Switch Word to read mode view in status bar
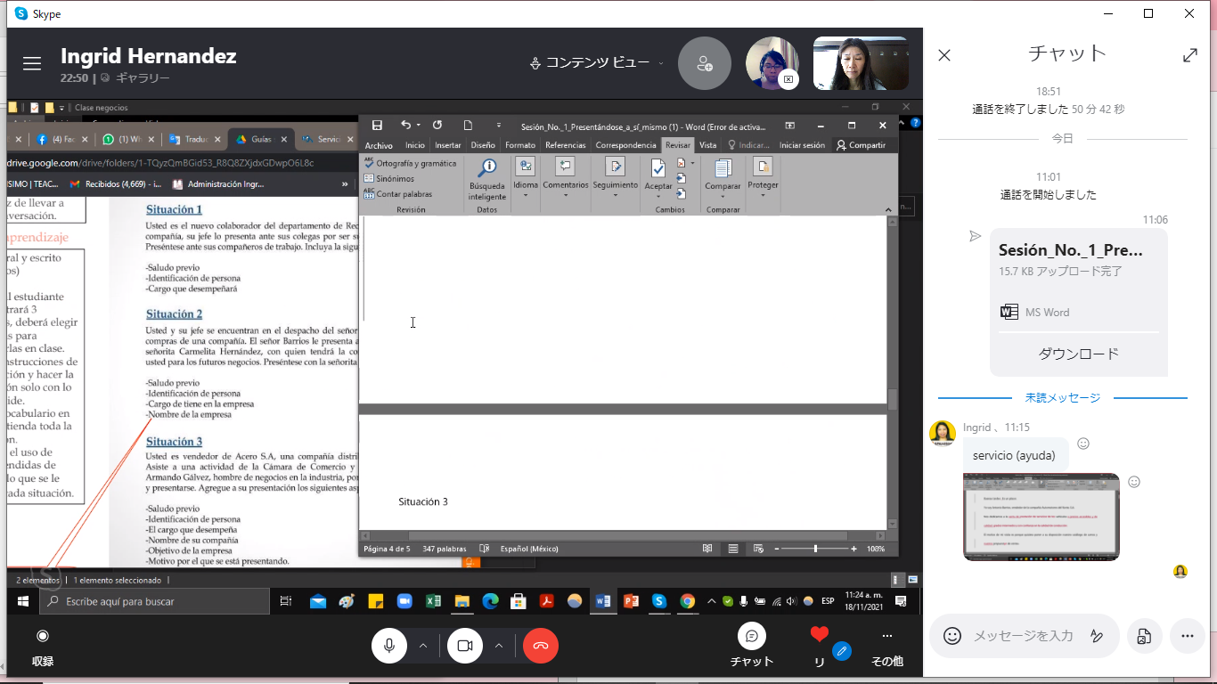Viewport: 1217px width, 684px height. (707, 549)
